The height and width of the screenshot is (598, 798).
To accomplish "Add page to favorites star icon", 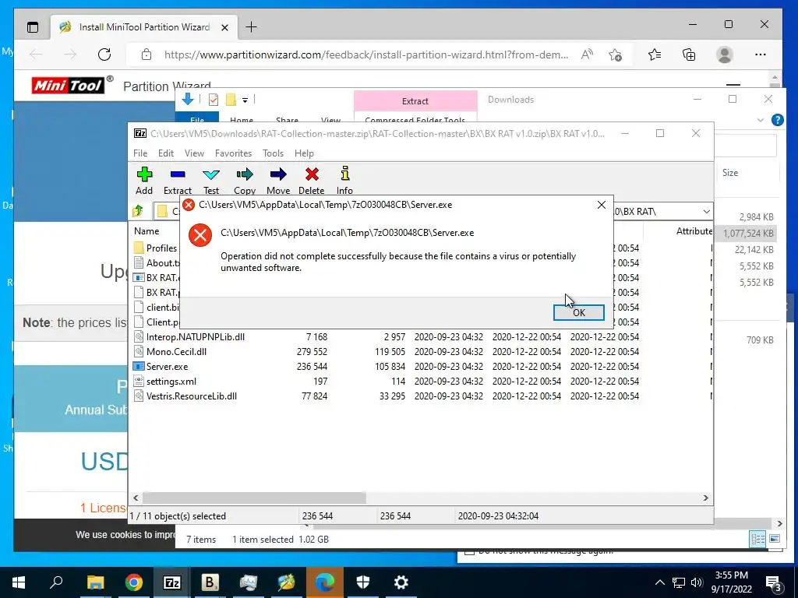I will click(x=616, y=55).
